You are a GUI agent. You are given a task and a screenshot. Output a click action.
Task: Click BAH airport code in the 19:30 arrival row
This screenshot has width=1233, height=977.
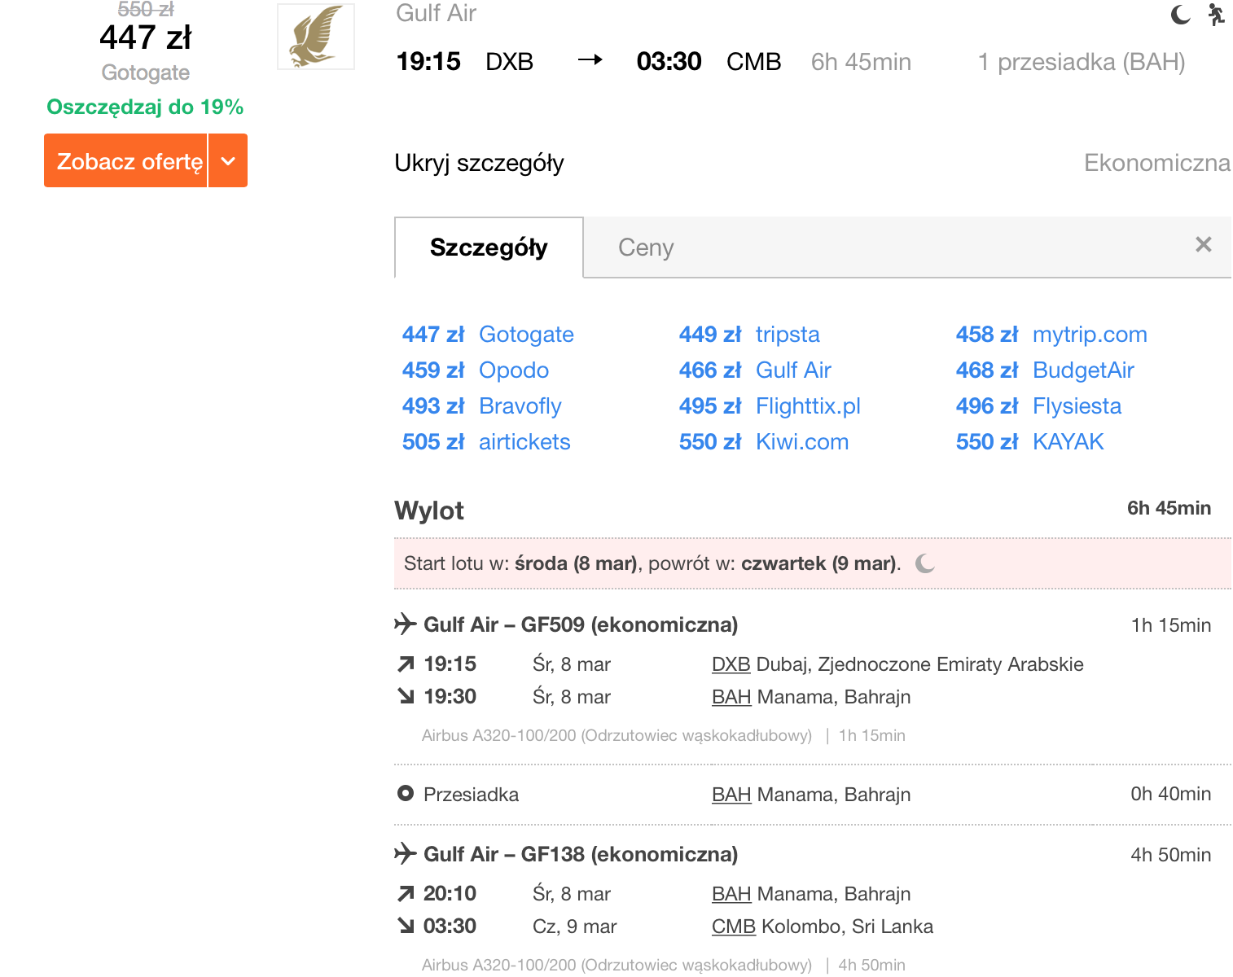(x=731, y=697)
